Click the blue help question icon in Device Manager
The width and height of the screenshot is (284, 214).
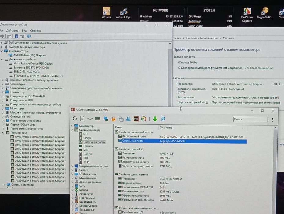pyautogui.click(x=16, y=36)
